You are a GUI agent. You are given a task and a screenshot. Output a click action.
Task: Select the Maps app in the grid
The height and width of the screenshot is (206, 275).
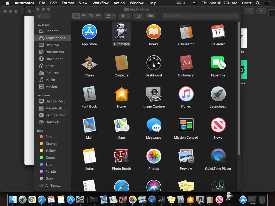tap(122, 125)
